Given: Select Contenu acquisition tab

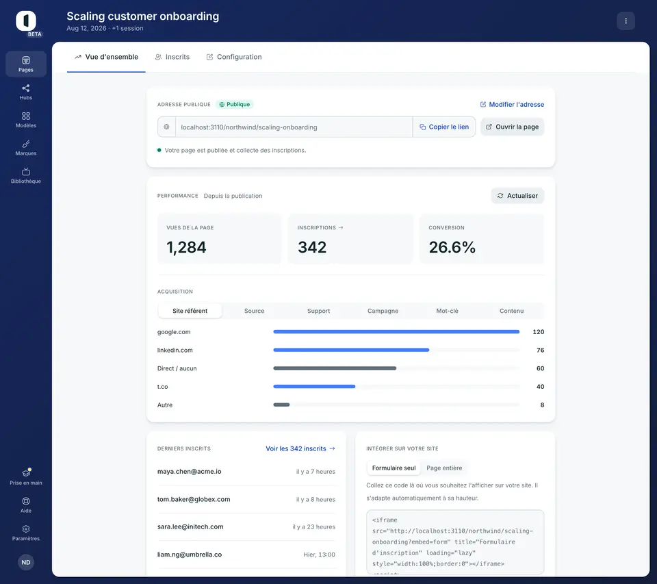Looking at the screenshot, I should pos(512,311).
